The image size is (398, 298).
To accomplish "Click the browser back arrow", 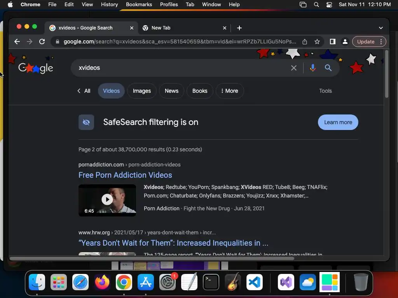I will 17,42.
